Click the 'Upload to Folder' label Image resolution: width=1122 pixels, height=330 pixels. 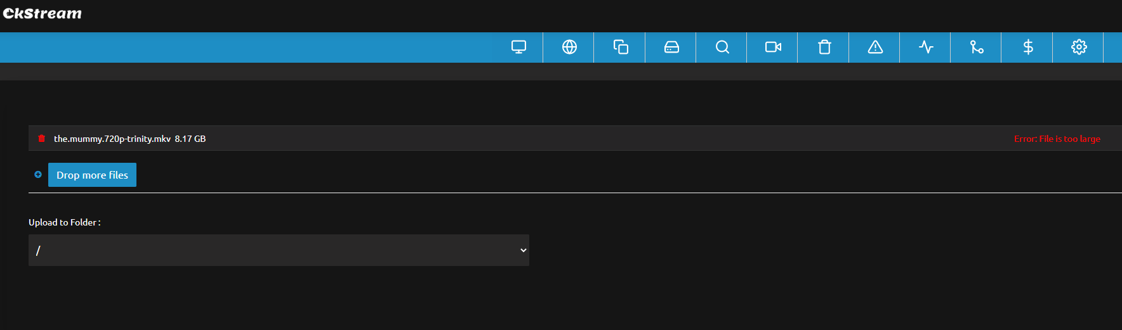[64, 222]
